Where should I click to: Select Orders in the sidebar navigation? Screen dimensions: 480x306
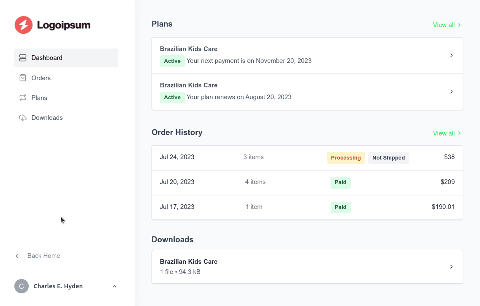tap(41, 78)
